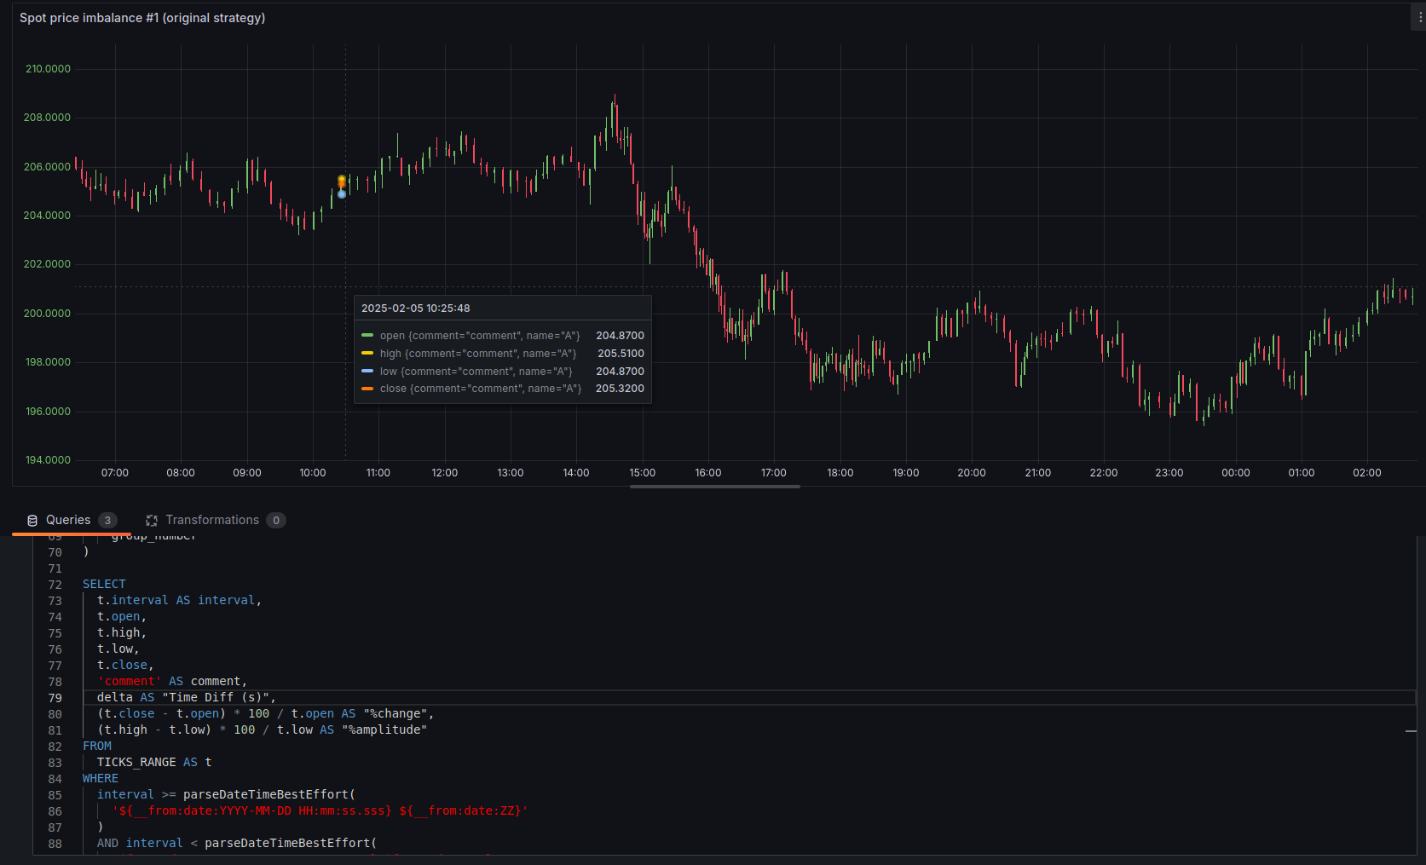Viewport: 1426px width, 865px height.
Task: Click the horizontal scrollbar thumb below the chart
Action: (x=715, y=487)
